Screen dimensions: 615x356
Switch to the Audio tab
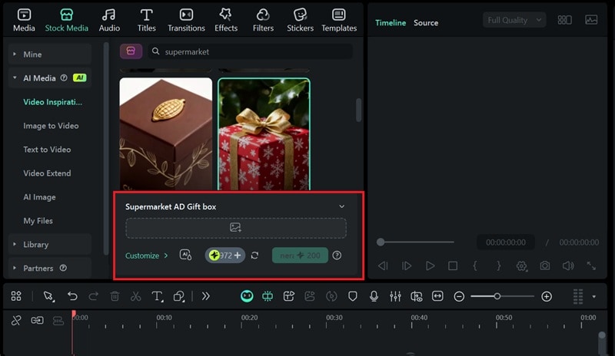(109, 21)
